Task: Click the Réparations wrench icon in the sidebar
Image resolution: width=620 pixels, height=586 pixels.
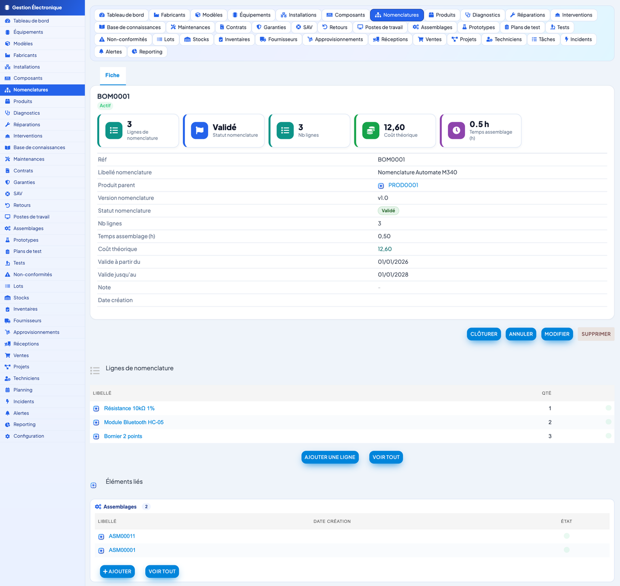Action: click(7, 124)
